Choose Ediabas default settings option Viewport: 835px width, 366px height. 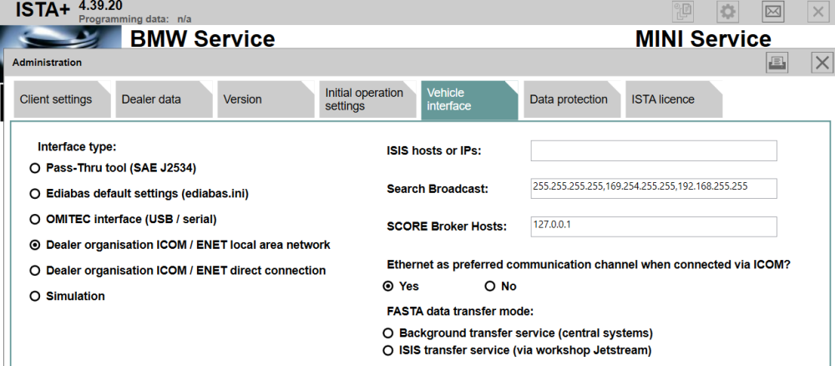click(35, 194)
